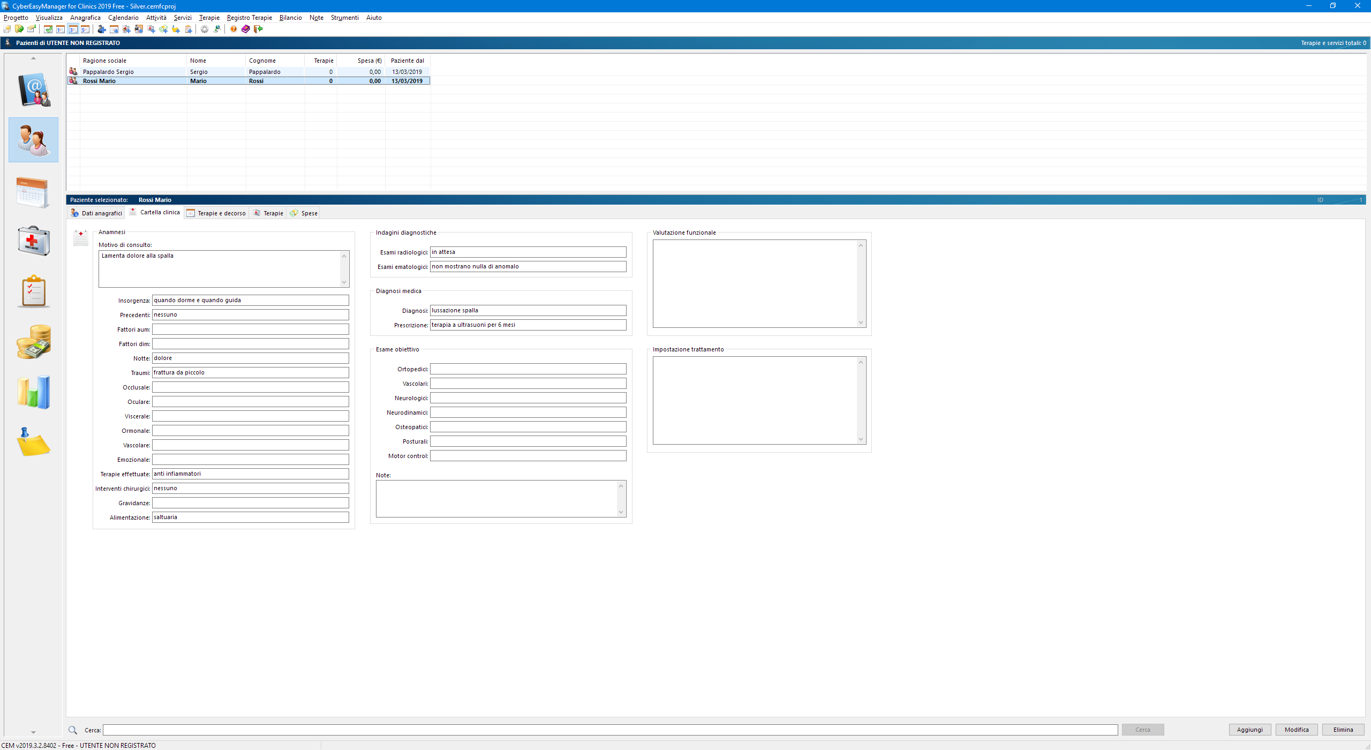Open Strumenti menu
Viewport: 1371px width, 750px height.
tap(344, 18)
